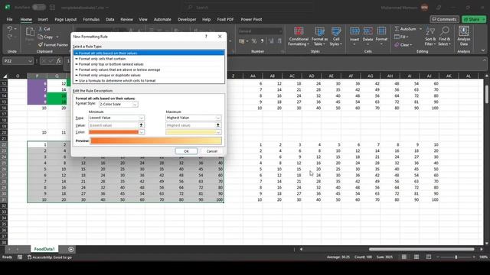490x275 pixels.
Task: Switch to the Formulas tab
Action: [91, 19]
